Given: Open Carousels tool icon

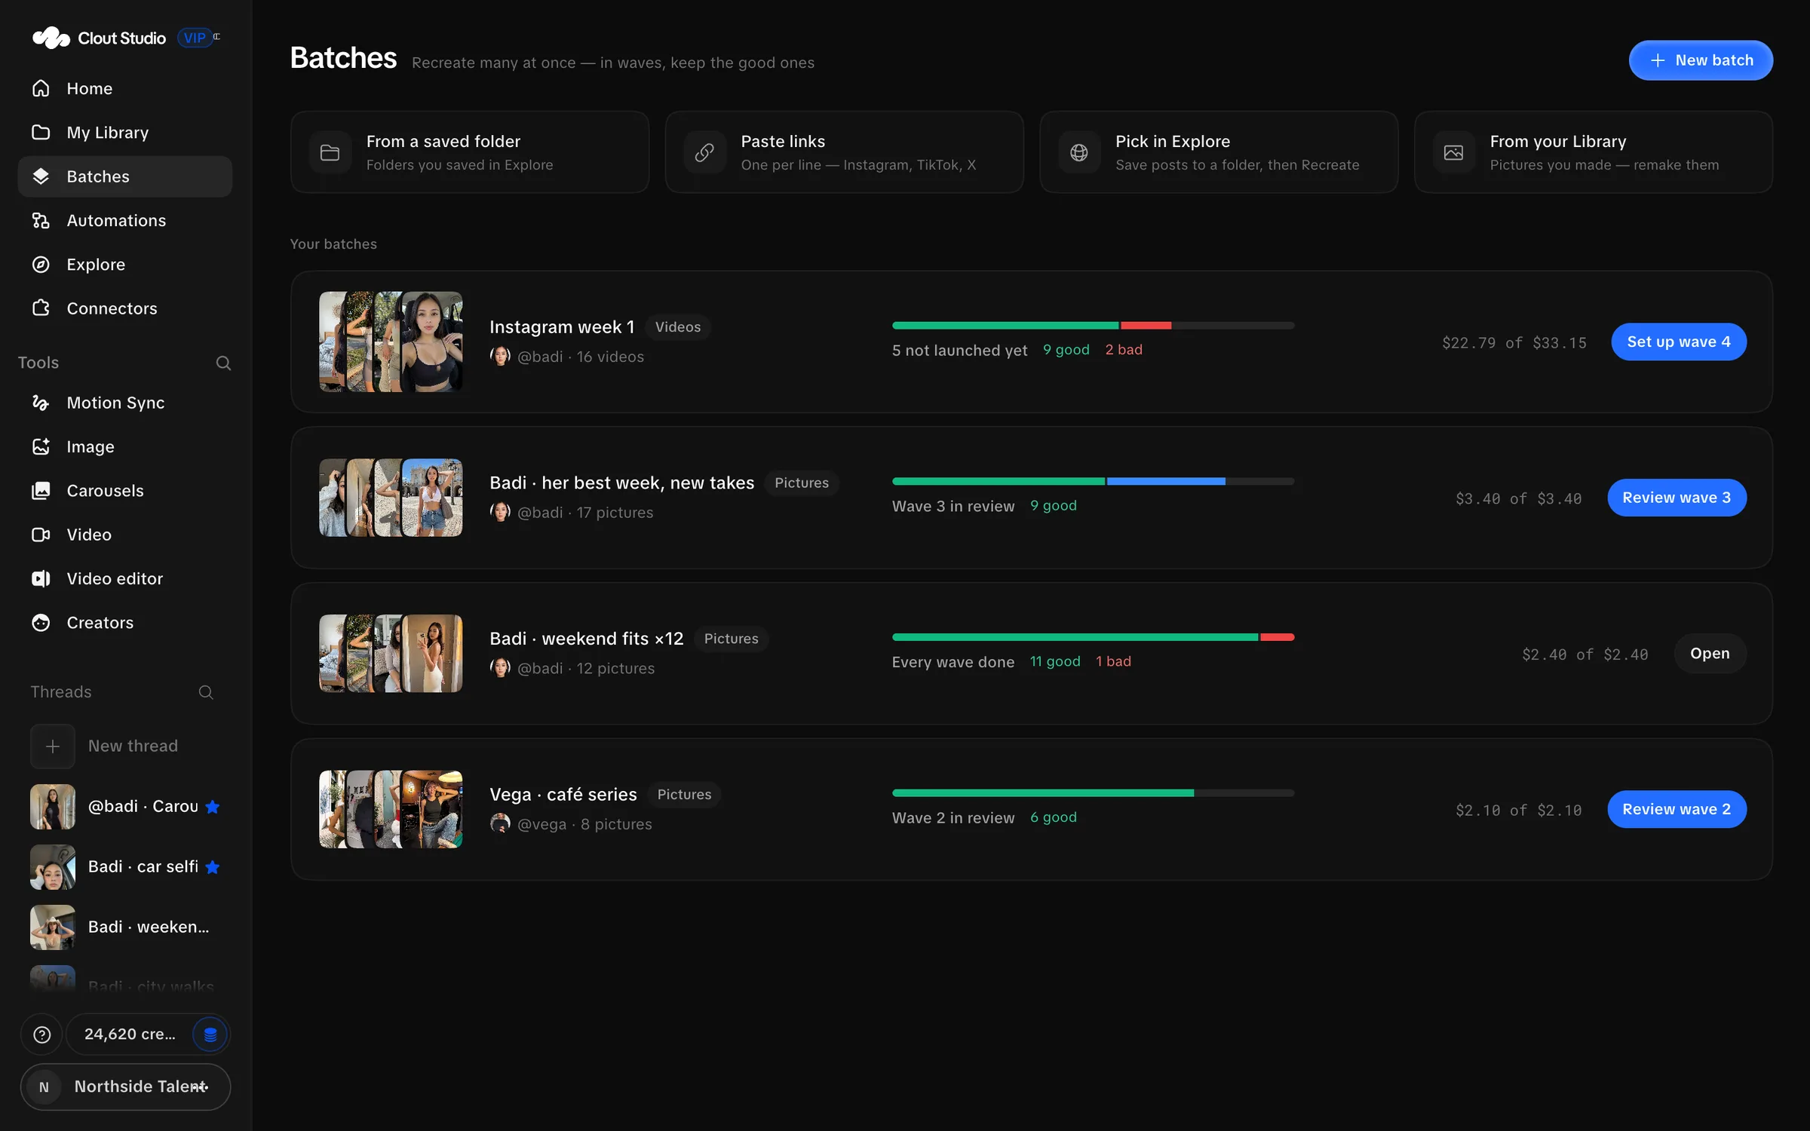Looking at the screenshot, I should (x=41, y=490).
